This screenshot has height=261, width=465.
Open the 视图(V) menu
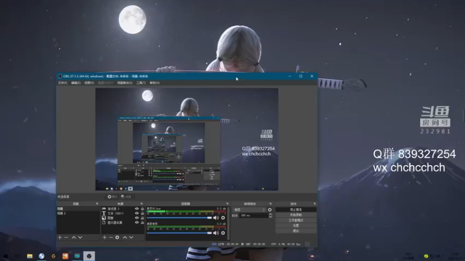point(90,83)
